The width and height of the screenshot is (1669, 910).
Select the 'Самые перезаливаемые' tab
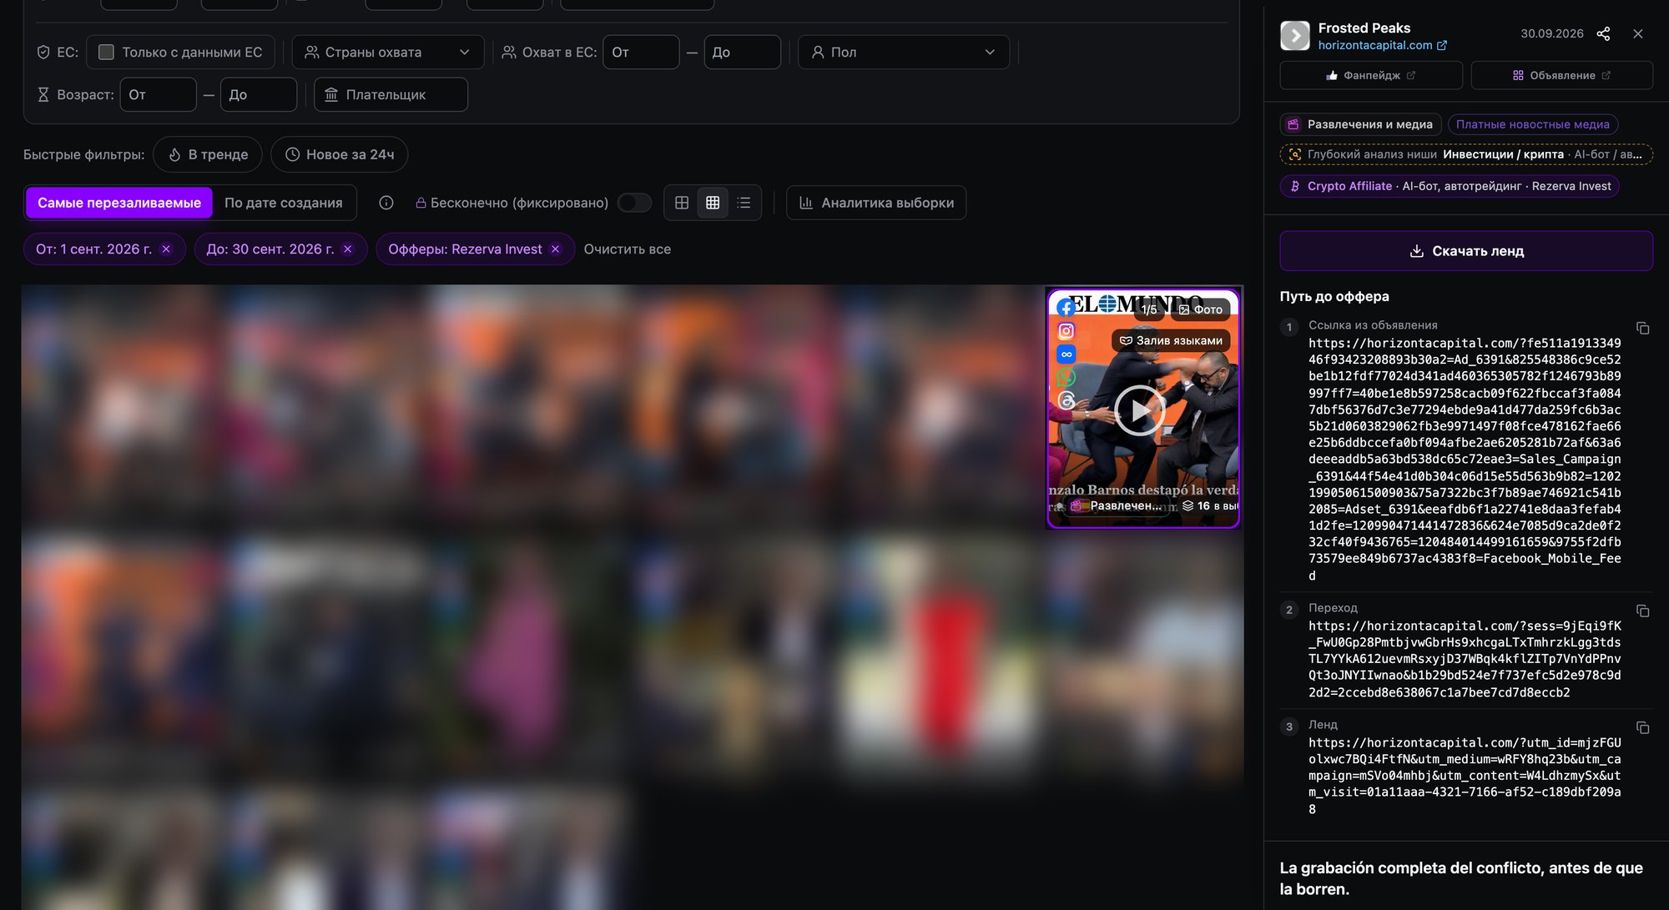click(x=119, y=203)
